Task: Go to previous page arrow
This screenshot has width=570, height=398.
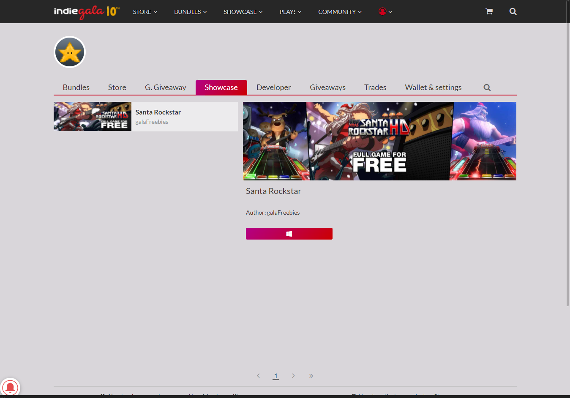Action: point(258,376)
